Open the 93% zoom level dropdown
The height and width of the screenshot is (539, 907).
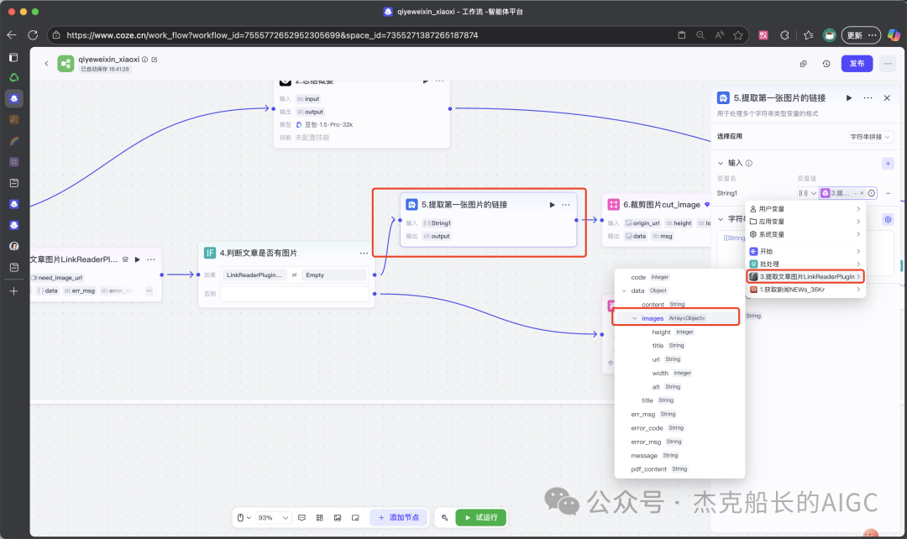click(273, 518)
